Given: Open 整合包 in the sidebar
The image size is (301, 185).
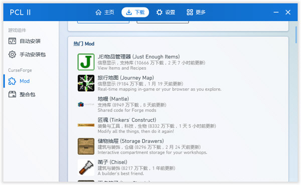Looking at the screenshot, I should 31,94.
